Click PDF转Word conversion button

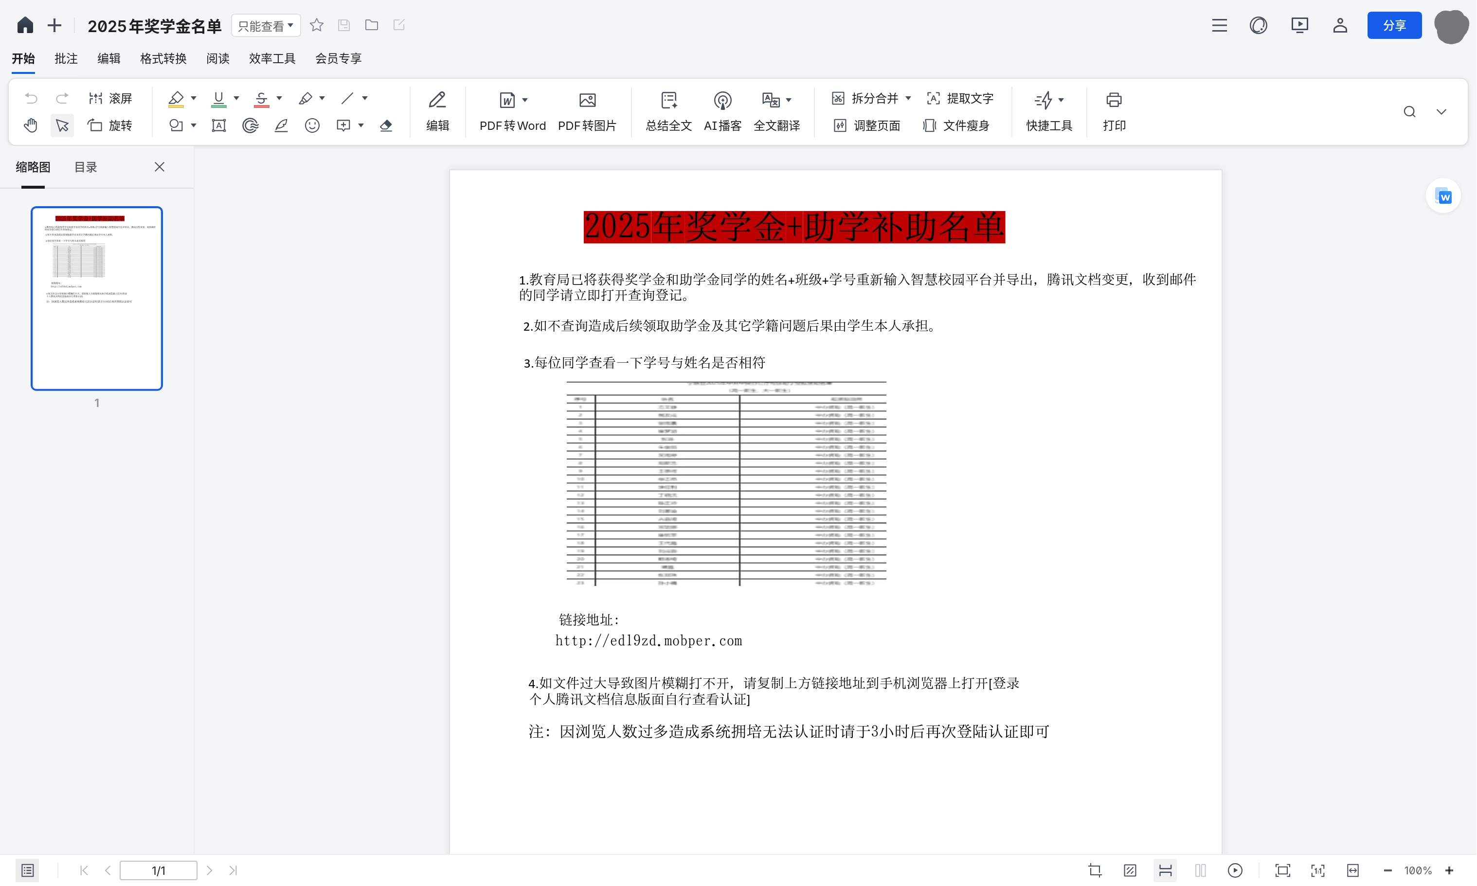click(512, 111)
